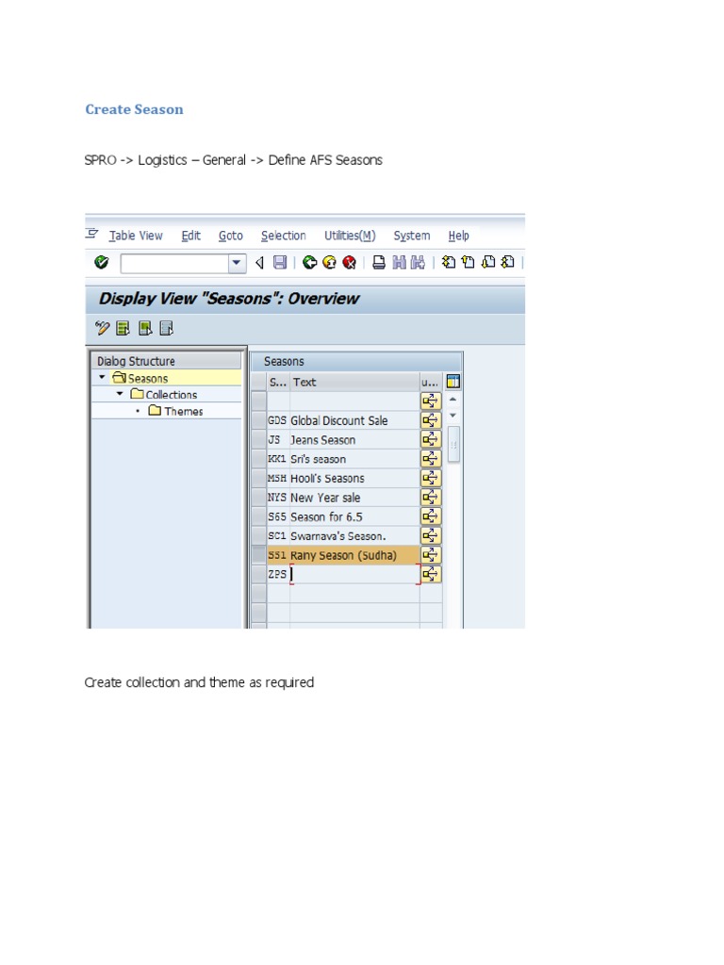Image resolution: width=724 pixels, height=965 pixels.
Task: Click the u... column header
Action: tap(430, 383)
